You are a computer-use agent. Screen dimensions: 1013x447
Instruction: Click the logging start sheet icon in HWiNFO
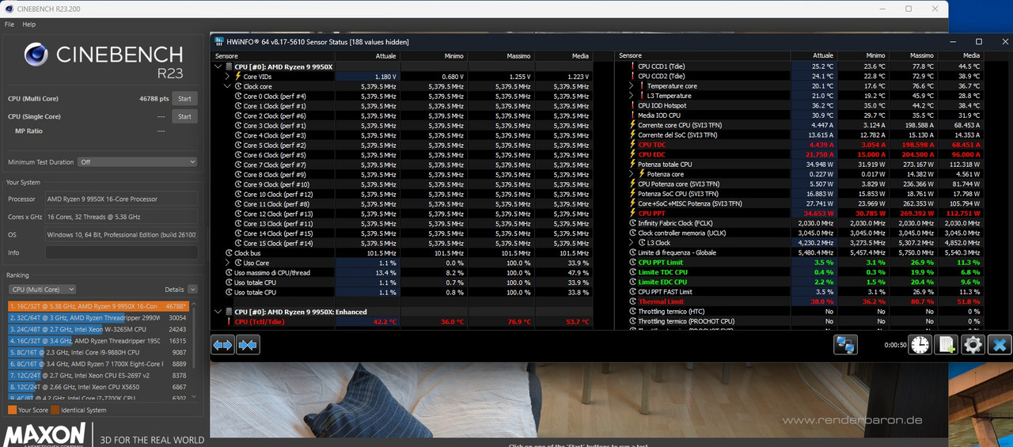(947, 345)
